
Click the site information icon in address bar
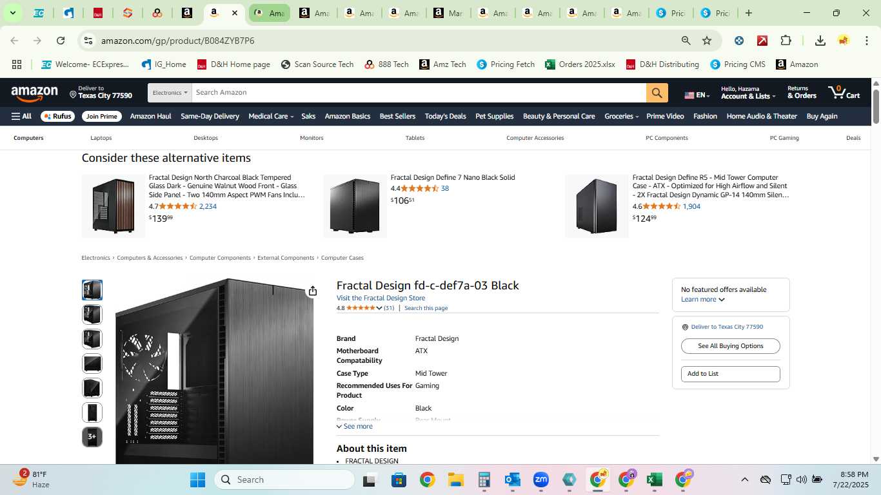pyautogui.click(x=88, y=41)
